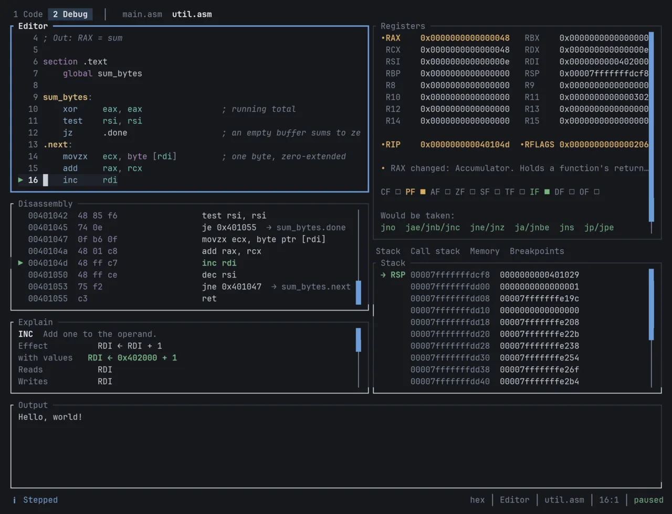Switch to the 1 Code tab
672x514 pixels.
[x=28, y=14]
